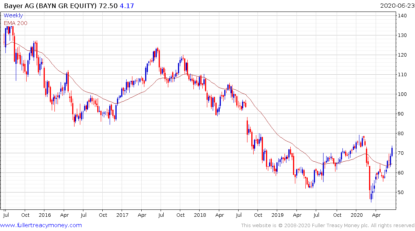Click the 'EMA 200' legend label
Viewport: 415px width, 231px height.
coord(15,23)
